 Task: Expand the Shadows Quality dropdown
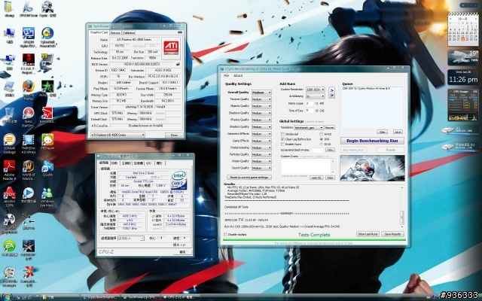coord(261,113)
